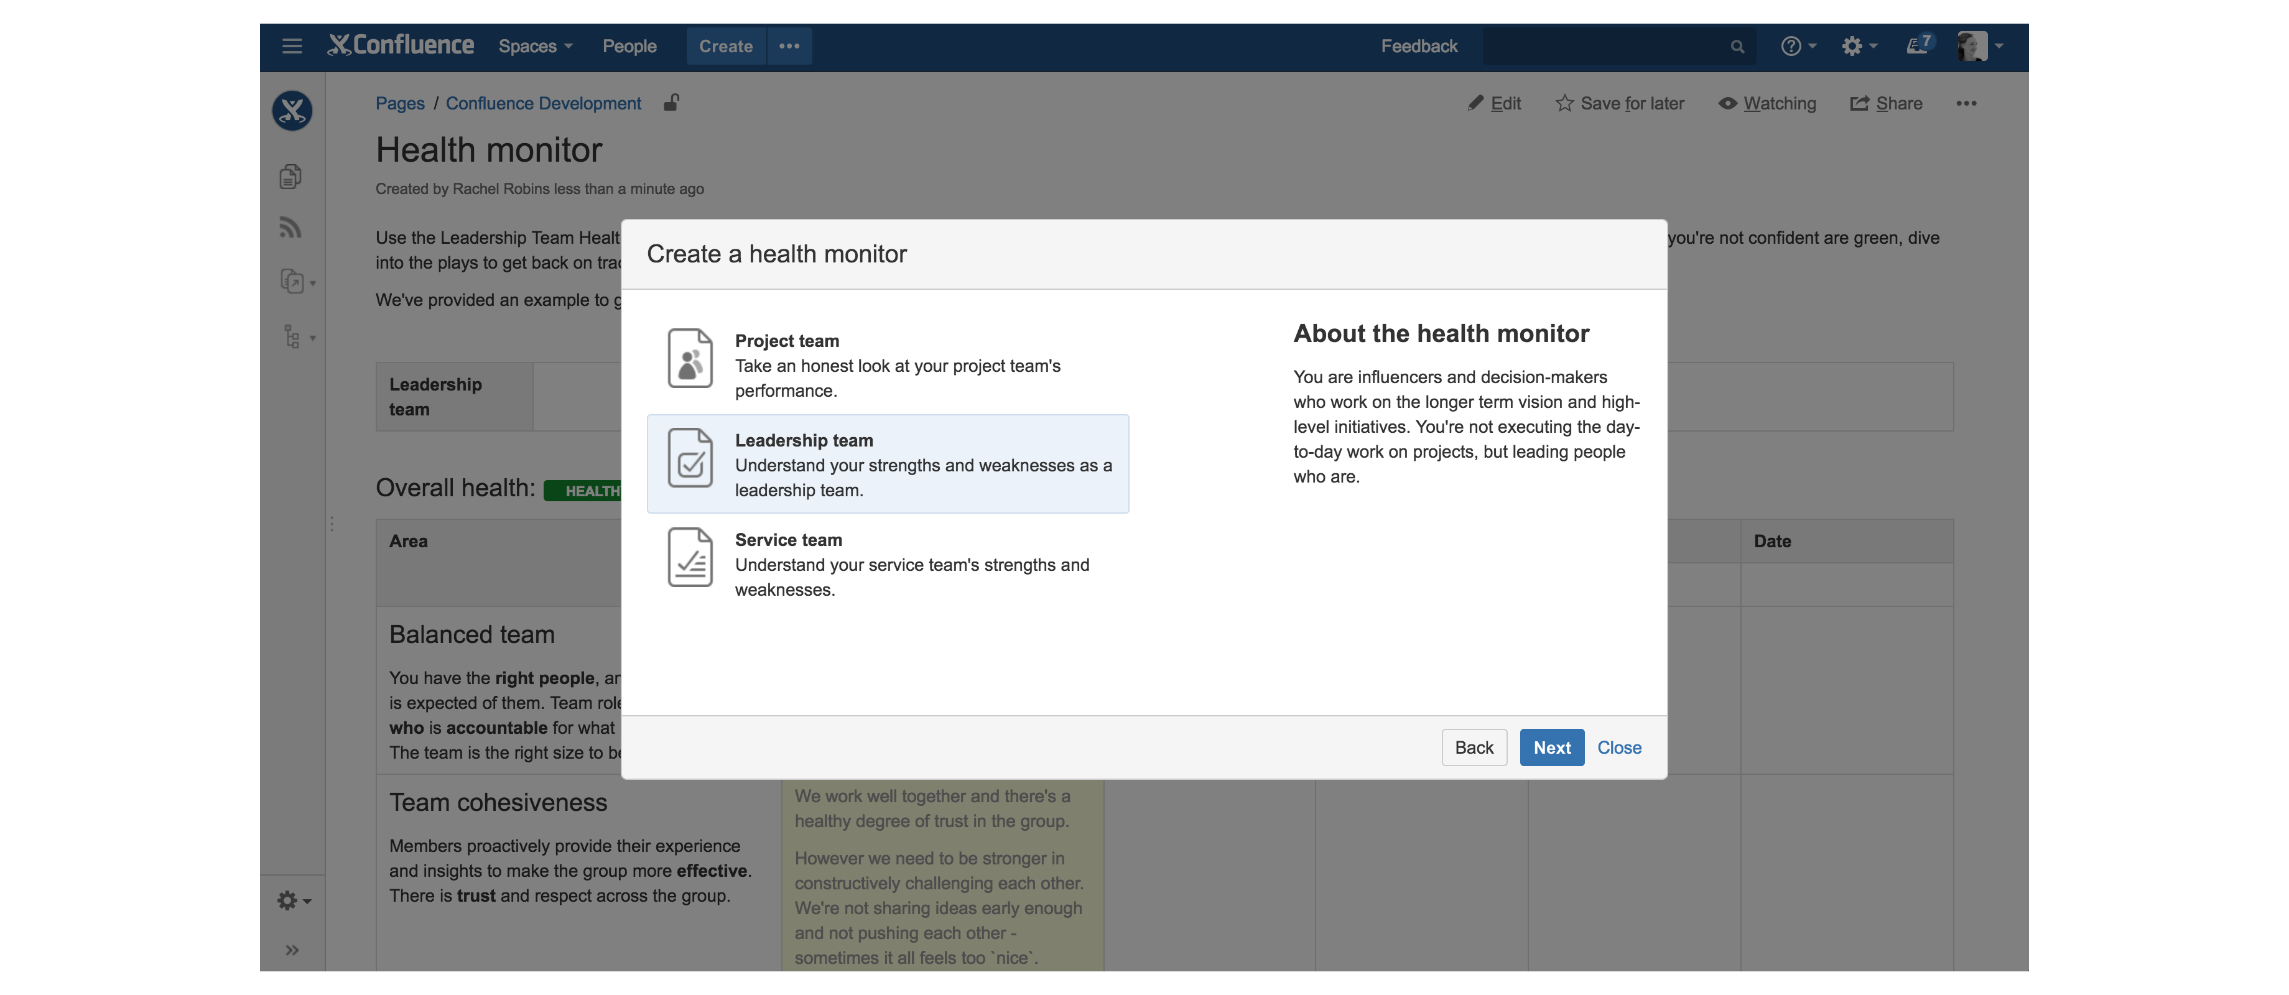This screenshot has height=995, width=2289.
Task: Open Confluence Development breadcrumb link
Action: click(543, 103)
